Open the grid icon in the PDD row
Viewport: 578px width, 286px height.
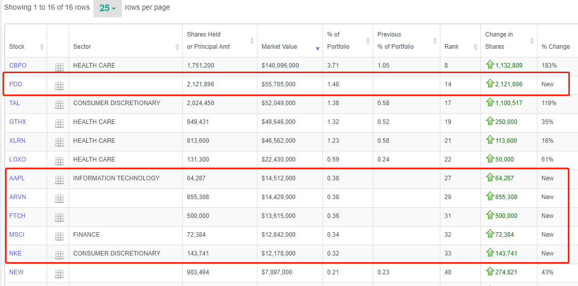pyautogui.click(x=59, y=86)
